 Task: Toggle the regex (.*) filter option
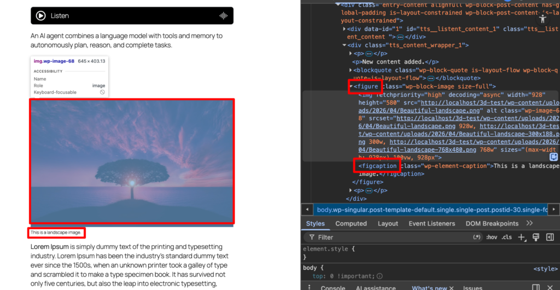[x=476, y=237]
